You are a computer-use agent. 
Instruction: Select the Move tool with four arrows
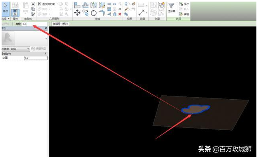pos(77,13)
